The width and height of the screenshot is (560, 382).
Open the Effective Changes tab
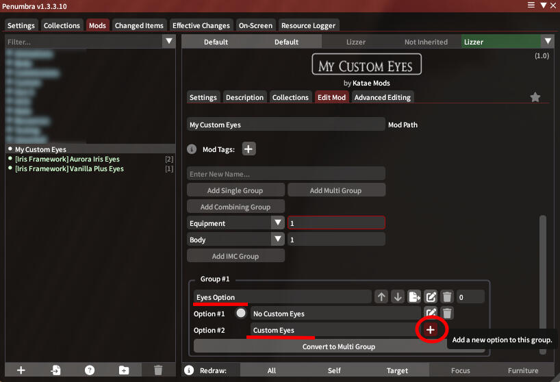point(201,25)
